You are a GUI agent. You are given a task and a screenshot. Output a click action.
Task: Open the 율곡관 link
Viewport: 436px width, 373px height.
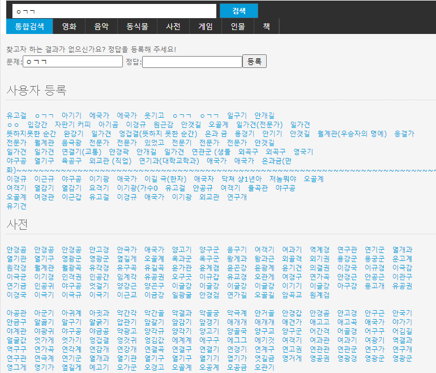(x=258, y=188)
